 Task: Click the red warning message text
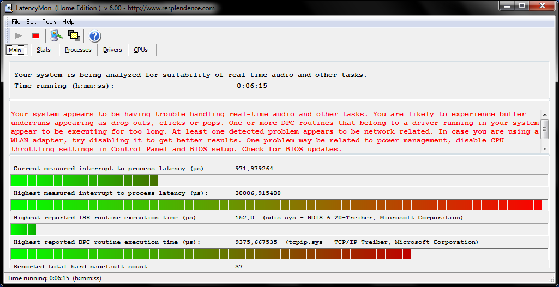tap(275, 131)
